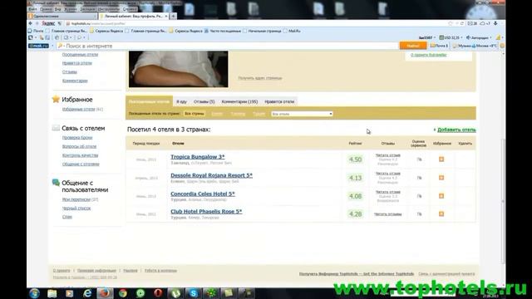Open Черный список in the sidebar
Viewport: 532px width, 299px height.
click(76, 208)
